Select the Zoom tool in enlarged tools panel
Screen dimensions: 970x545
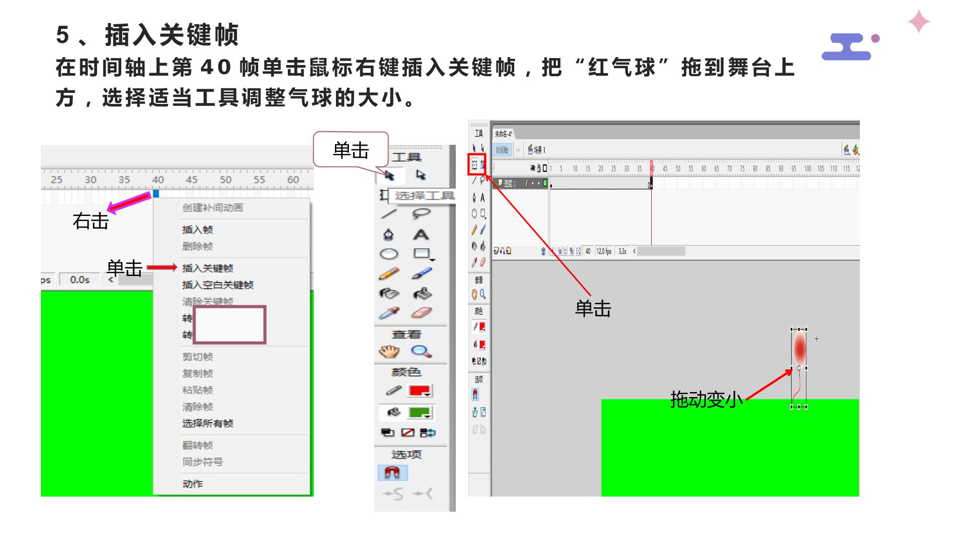[x=421, y=351]
